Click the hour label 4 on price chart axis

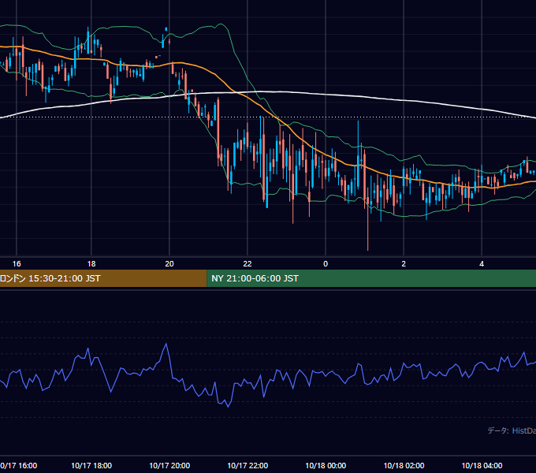tap(482, 264)
